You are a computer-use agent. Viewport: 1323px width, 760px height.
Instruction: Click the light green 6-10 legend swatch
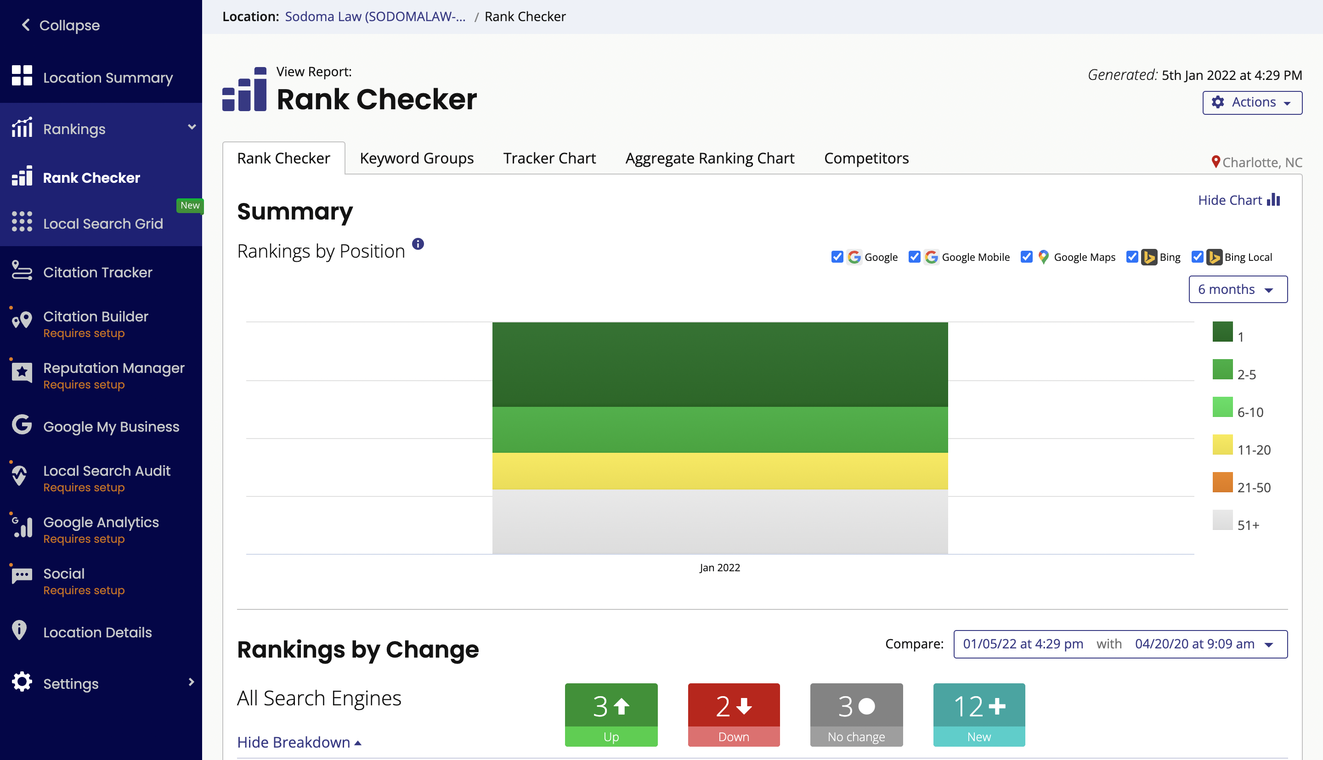(1222, 407)
